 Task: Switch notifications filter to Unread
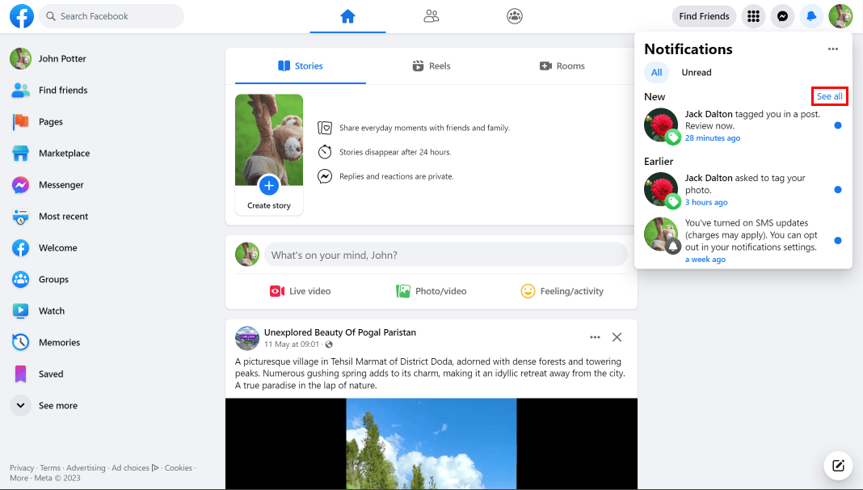point(696,72)
